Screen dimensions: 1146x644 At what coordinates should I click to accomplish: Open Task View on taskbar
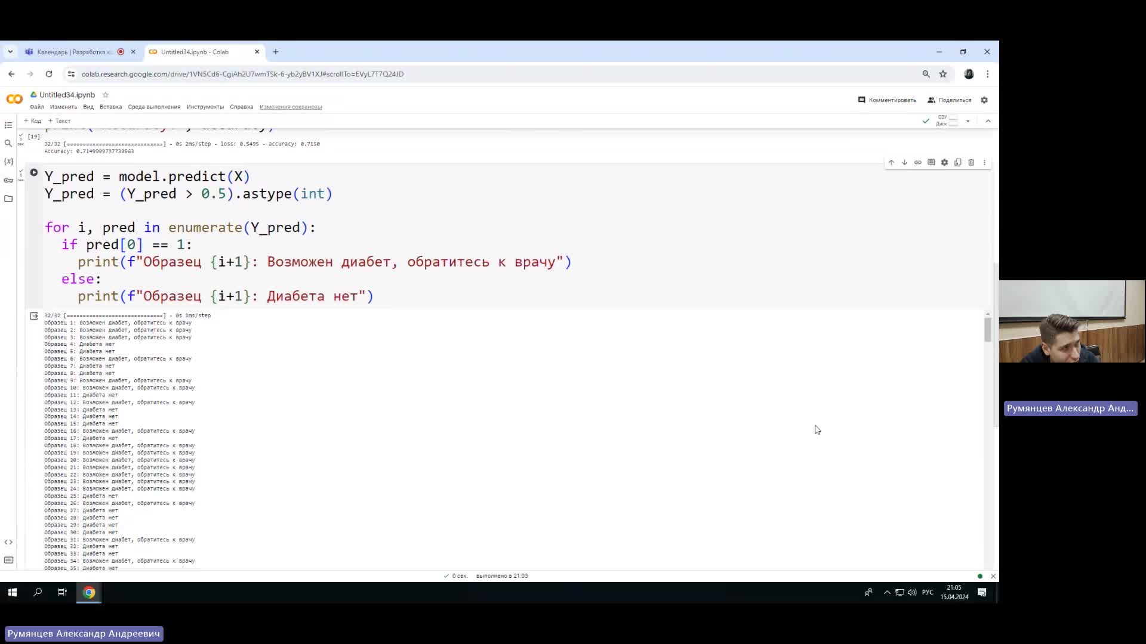[62, 592]
